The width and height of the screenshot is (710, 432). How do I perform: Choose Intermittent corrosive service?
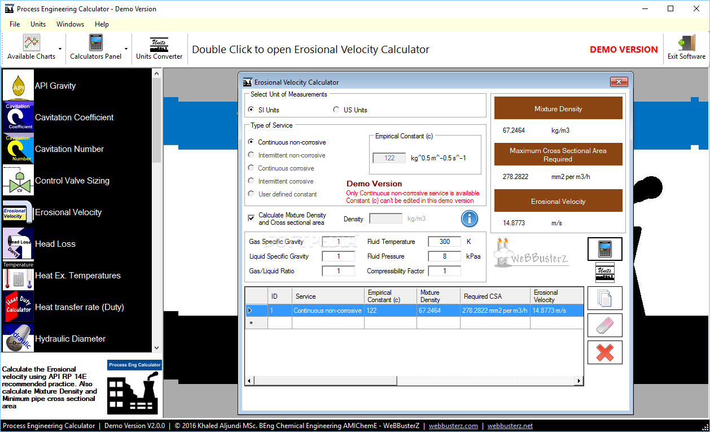[x=251, y=181]
